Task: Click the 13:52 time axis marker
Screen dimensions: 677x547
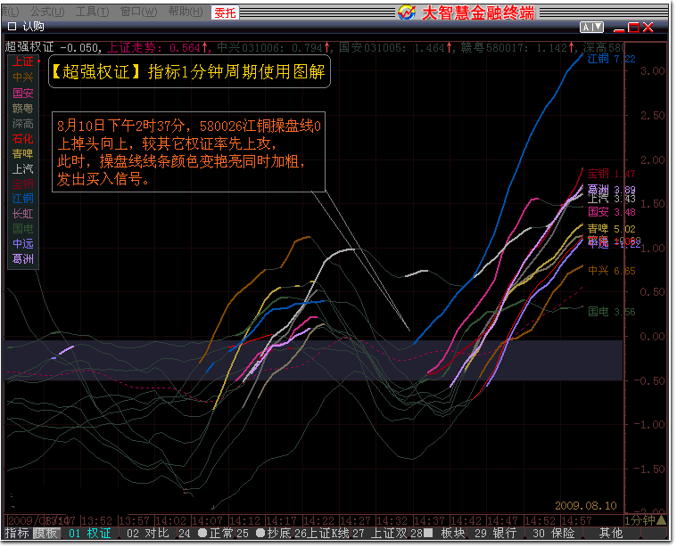Action: 96,520
